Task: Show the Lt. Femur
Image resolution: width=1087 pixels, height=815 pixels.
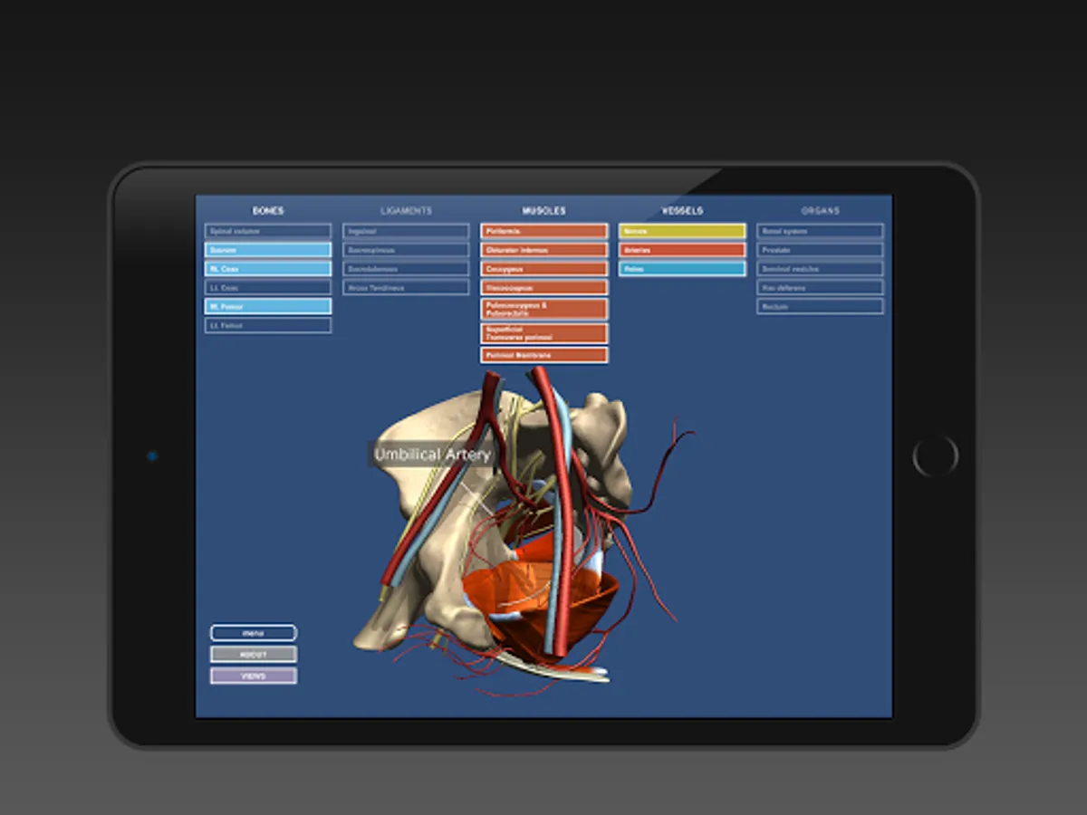Action: (267, 325)
